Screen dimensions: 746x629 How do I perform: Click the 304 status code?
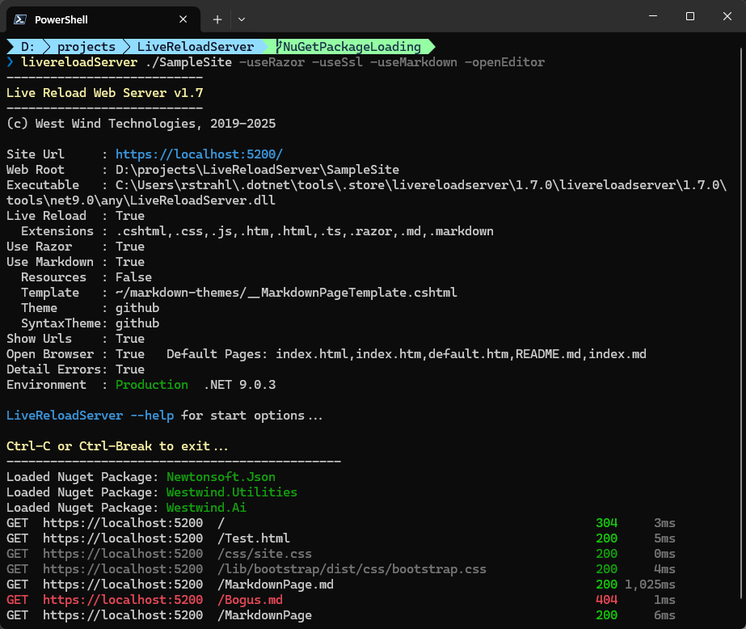[x=607, y=523]
